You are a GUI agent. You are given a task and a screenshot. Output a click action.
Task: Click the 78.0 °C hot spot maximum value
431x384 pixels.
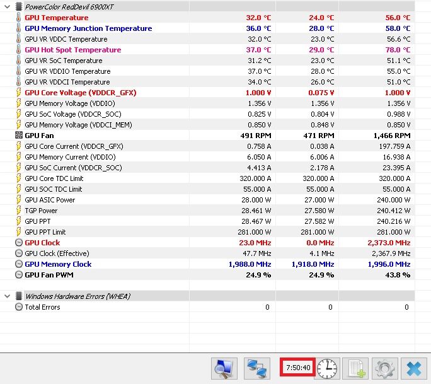coord(398,50)
